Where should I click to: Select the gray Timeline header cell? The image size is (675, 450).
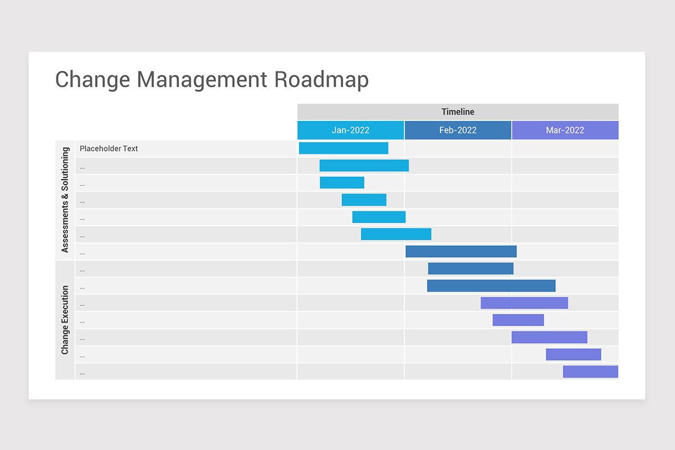click(457, 112)
